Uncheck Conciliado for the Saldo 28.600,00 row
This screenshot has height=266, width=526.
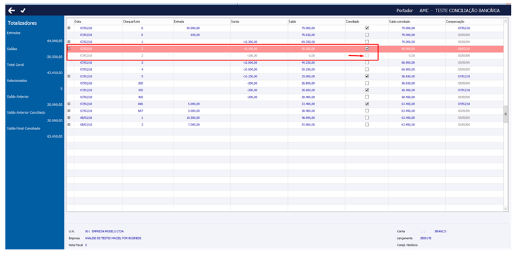coord(367,90)
